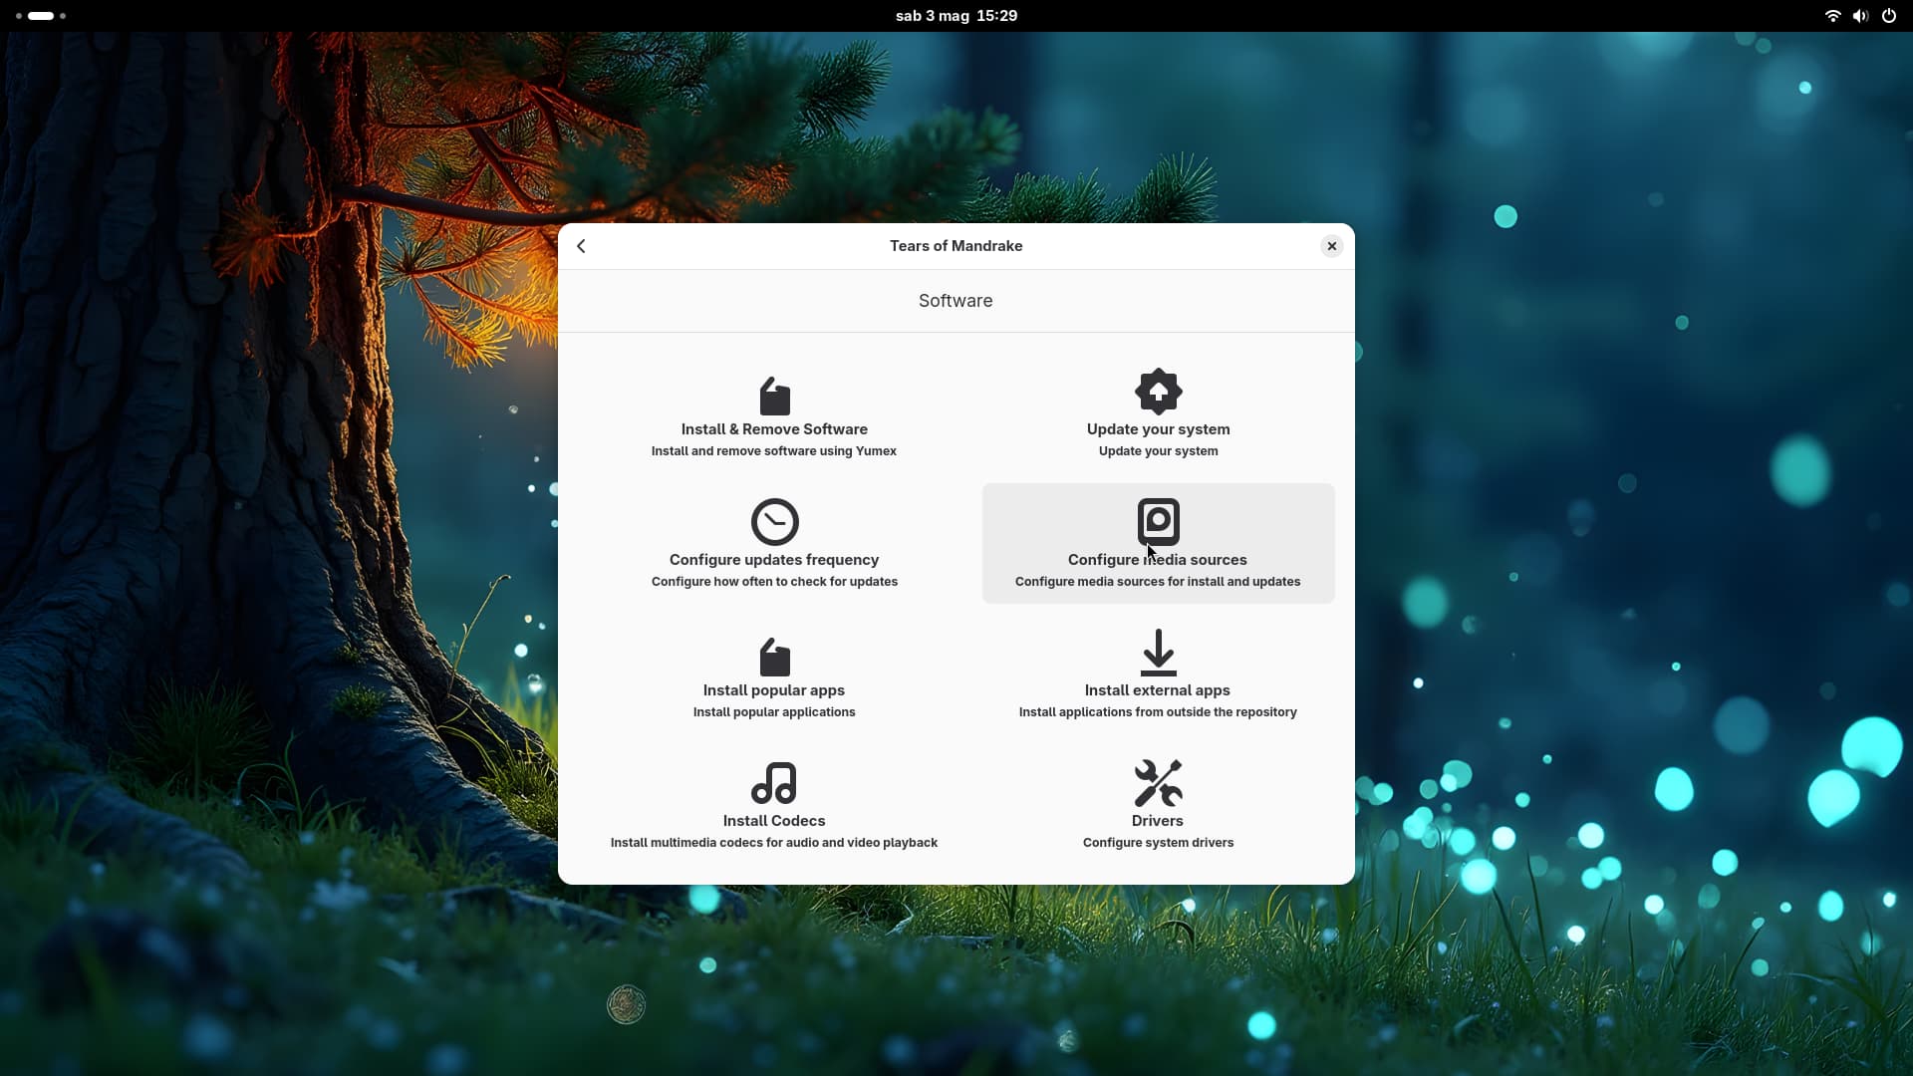
Task: Click the 'Install & Remove Software' title
Action: coord(774,429)
